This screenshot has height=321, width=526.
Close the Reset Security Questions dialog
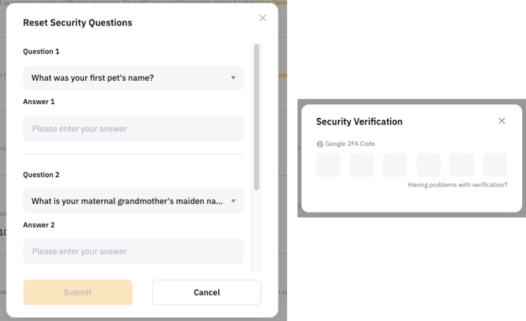(x=263, y=18)
